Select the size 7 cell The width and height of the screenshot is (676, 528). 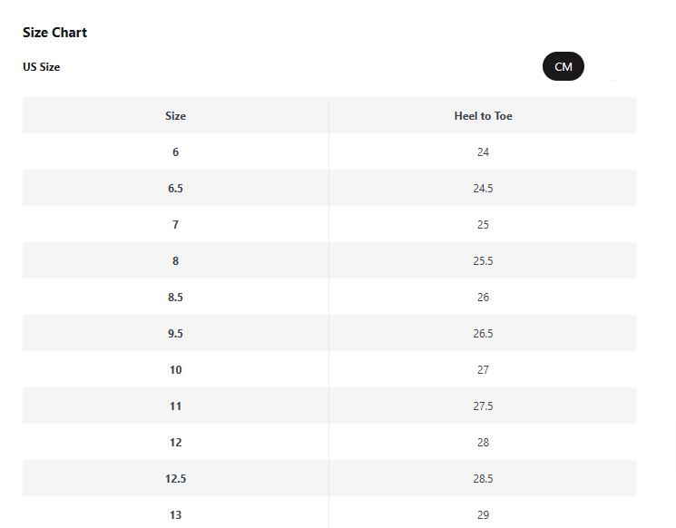coord(176,225)
